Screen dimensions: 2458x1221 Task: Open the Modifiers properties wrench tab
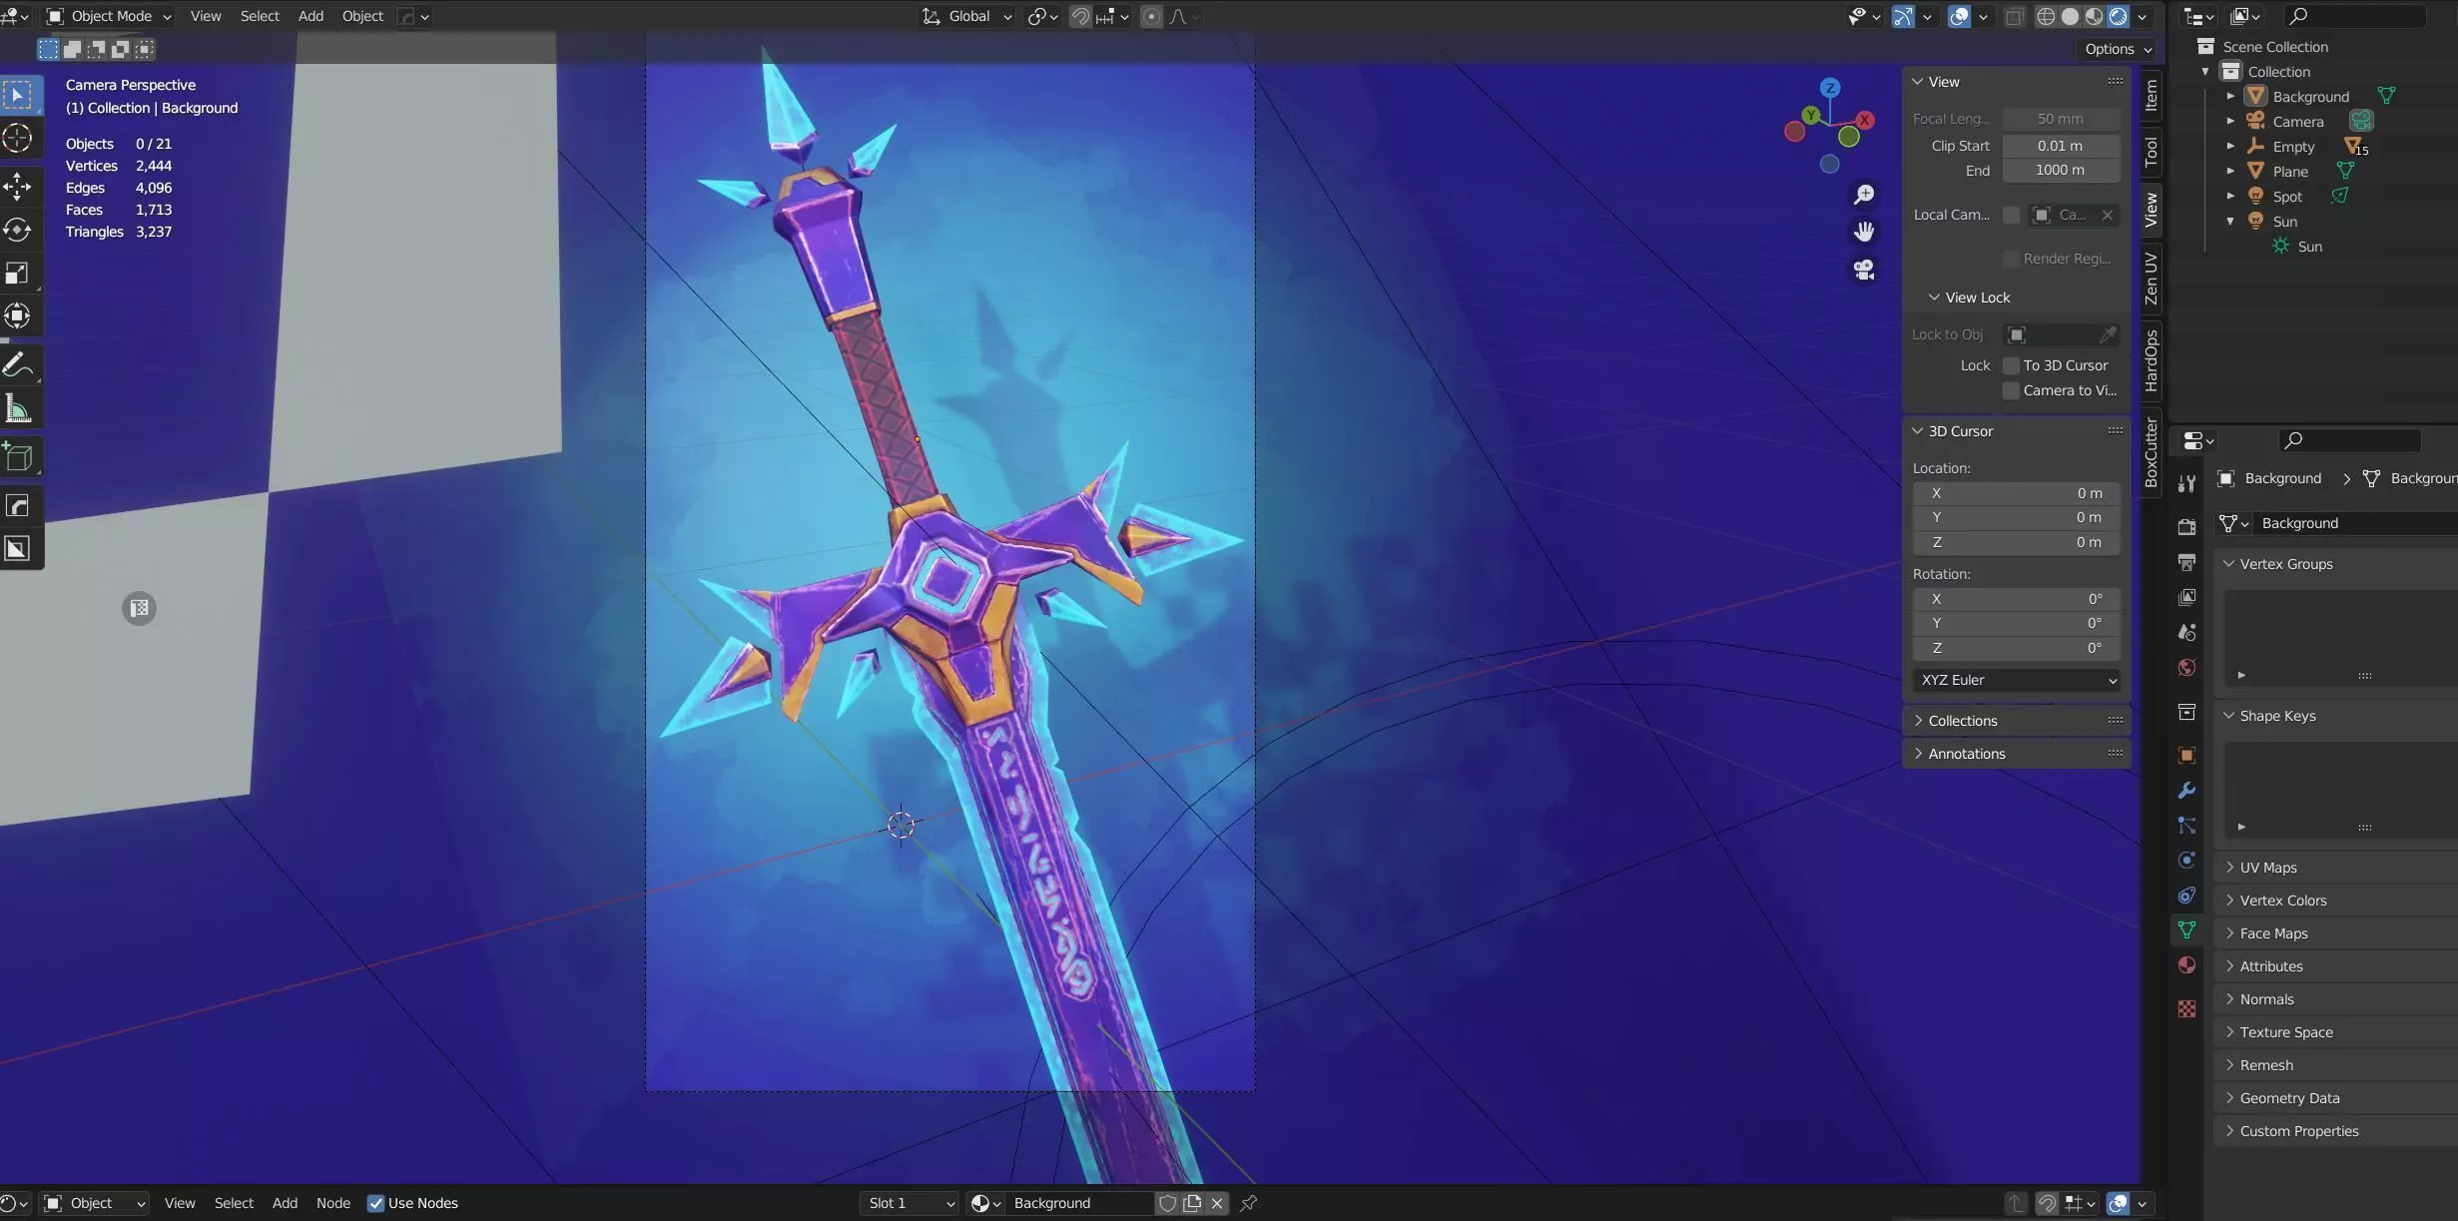[2186, 791]
